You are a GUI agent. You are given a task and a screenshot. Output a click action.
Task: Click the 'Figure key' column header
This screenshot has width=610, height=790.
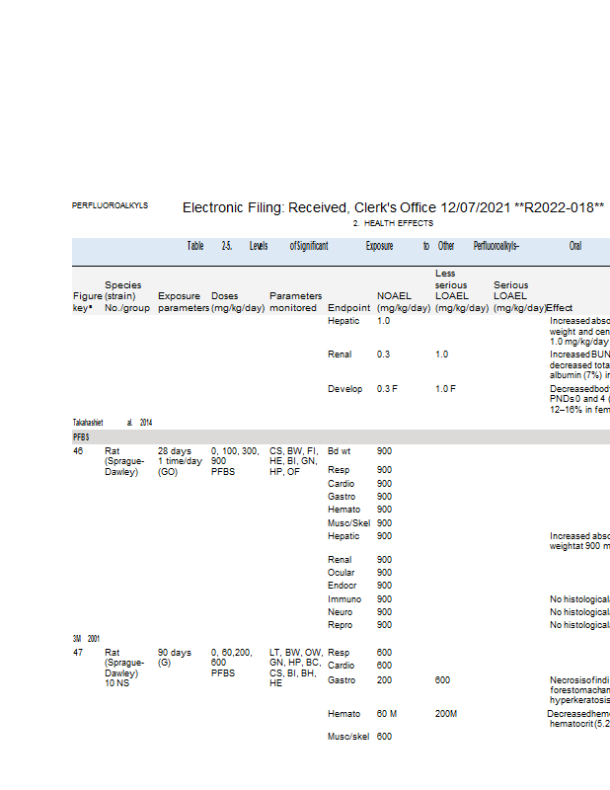tap(87, 301)
